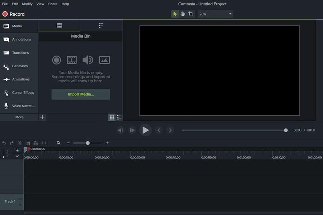
Task: Click the Copy icon in timeline toolbar
Action: click(28, 143)
